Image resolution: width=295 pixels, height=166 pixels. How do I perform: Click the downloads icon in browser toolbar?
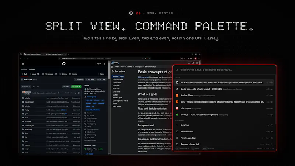[x=185, y=58]
